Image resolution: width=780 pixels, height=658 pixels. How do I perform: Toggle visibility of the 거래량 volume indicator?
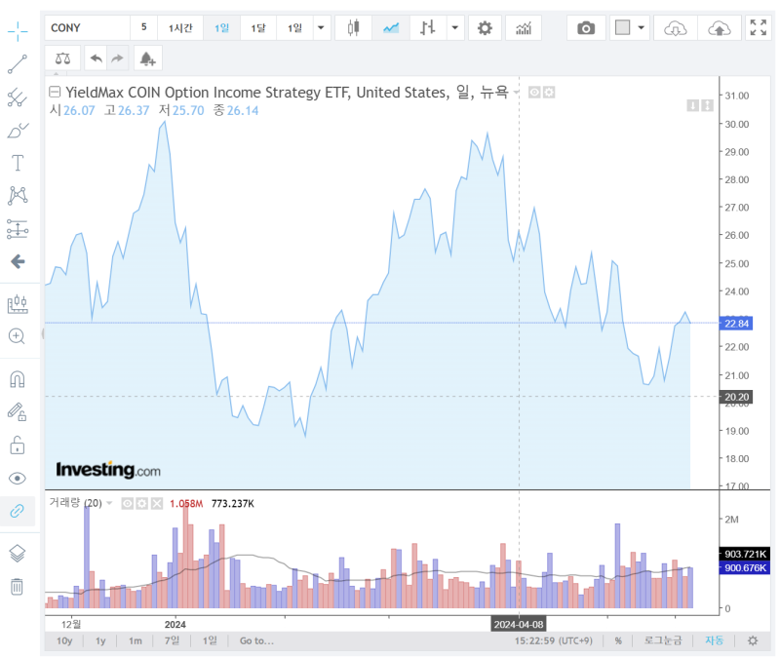128,503
